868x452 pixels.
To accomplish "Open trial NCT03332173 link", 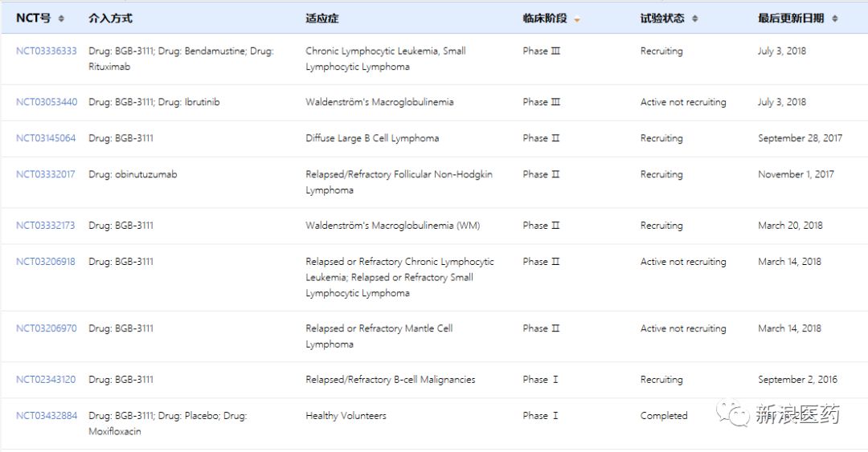I will (x=45, y=225).
